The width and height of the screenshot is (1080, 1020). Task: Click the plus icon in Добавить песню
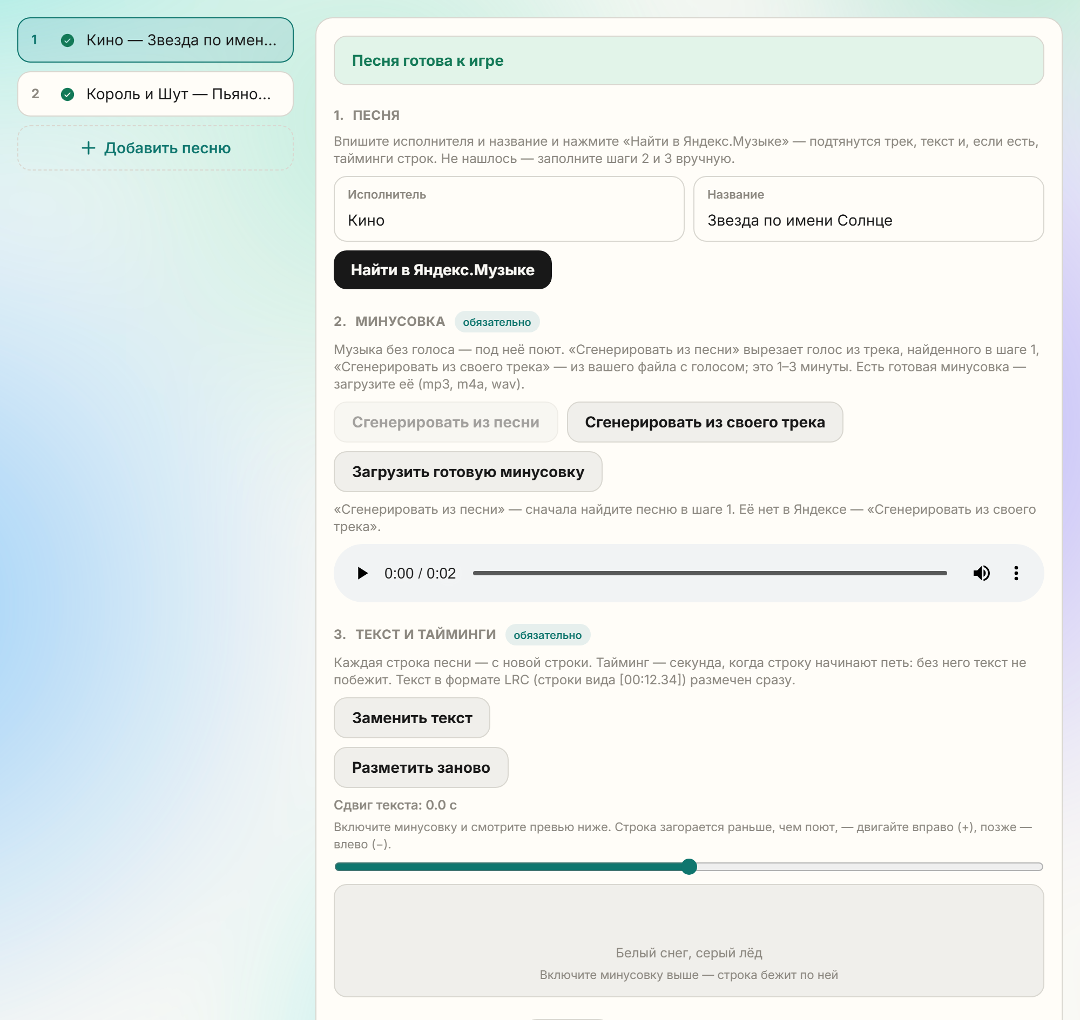[88, 148]
